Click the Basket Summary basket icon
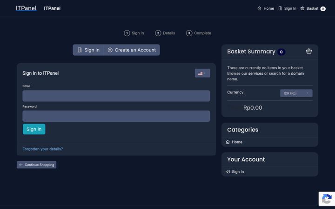The height and width of the screenshot is (209, 335). (x=309, y=51)
